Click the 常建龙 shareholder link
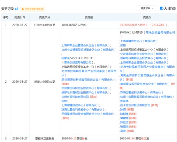Viewport: 177px width, 142px height. click(x=124, y=118)
